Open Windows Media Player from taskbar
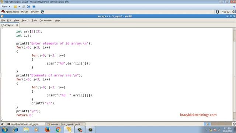This screenshot has width=236, height=133. click(x=37, y=130)
